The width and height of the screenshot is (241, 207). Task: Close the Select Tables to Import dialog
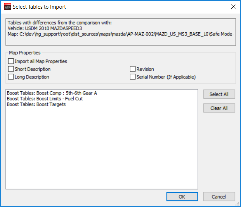pos(233,7)
